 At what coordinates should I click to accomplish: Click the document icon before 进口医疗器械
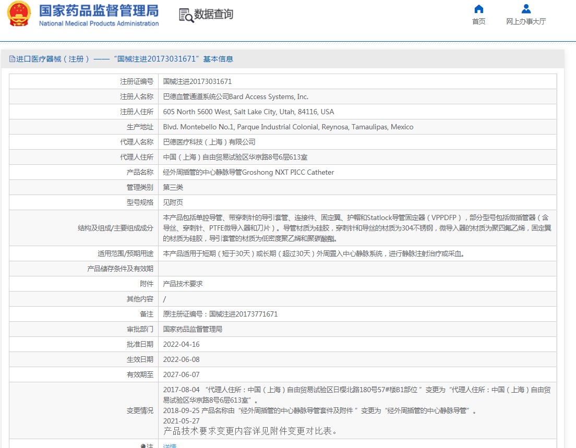(12, 59)
